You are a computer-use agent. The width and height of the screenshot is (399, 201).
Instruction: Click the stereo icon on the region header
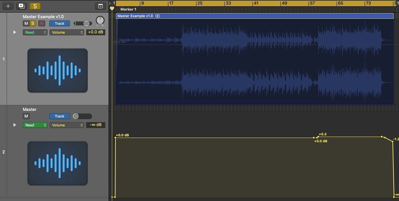[157, 16]
